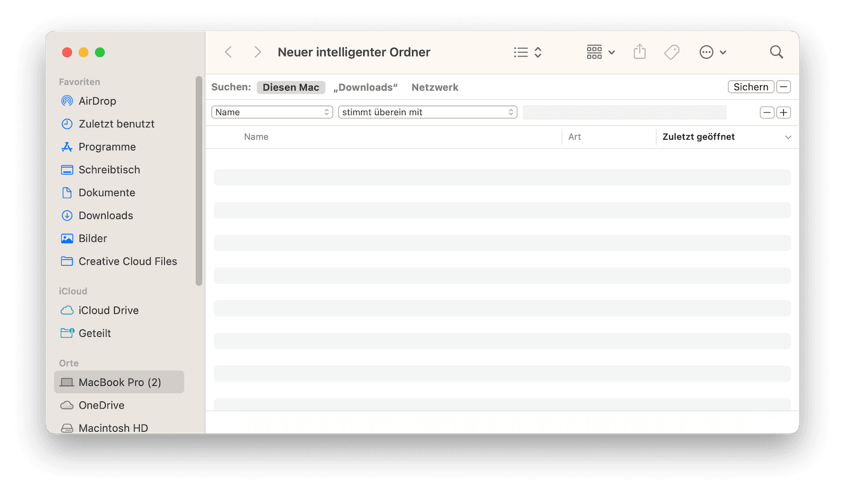Screen dimensions: 845x494
Task: Open the Share icon in the toolbar
Action: point(640,52)
